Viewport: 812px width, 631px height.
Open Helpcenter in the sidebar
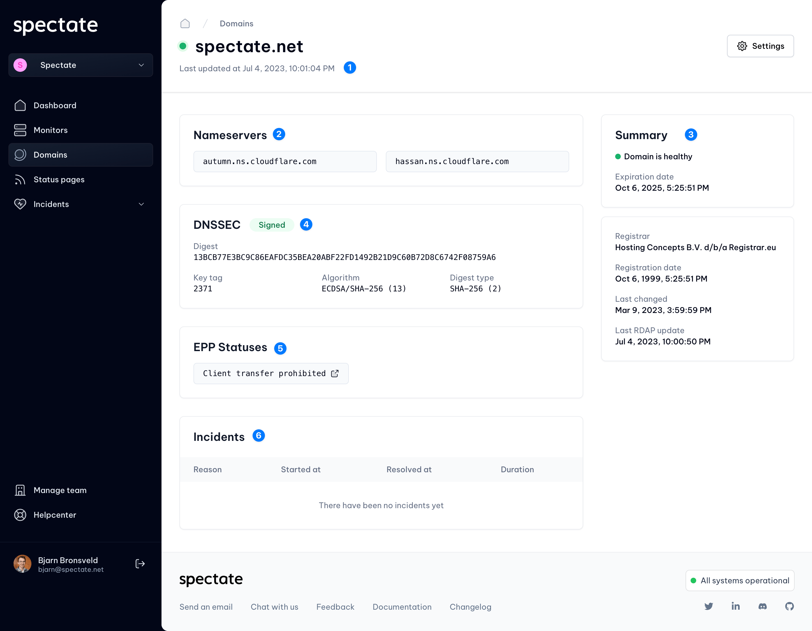(81, 515)
